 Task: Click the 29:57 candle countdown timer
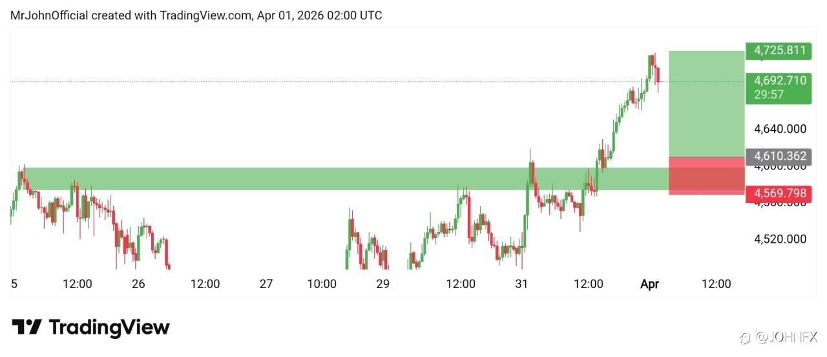coord(768,95)
